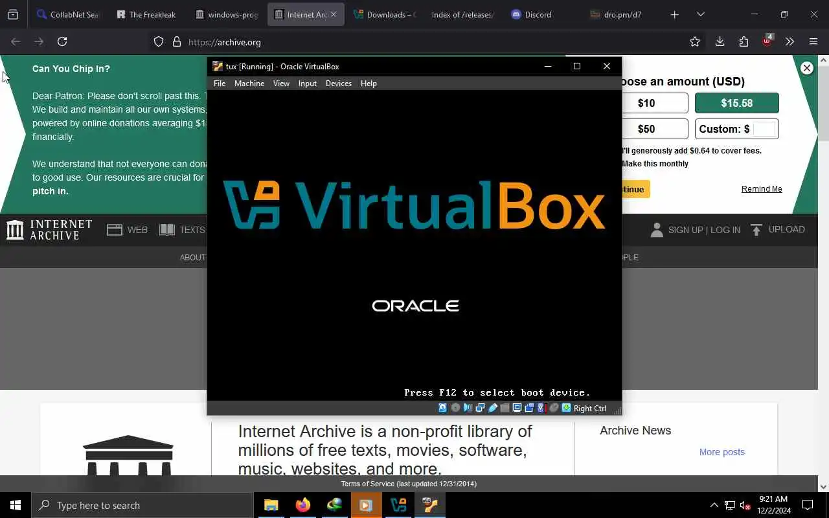Click the keyboard capture icon beside Right Ctrl
The image size is (829, 518).
(566, 408)
